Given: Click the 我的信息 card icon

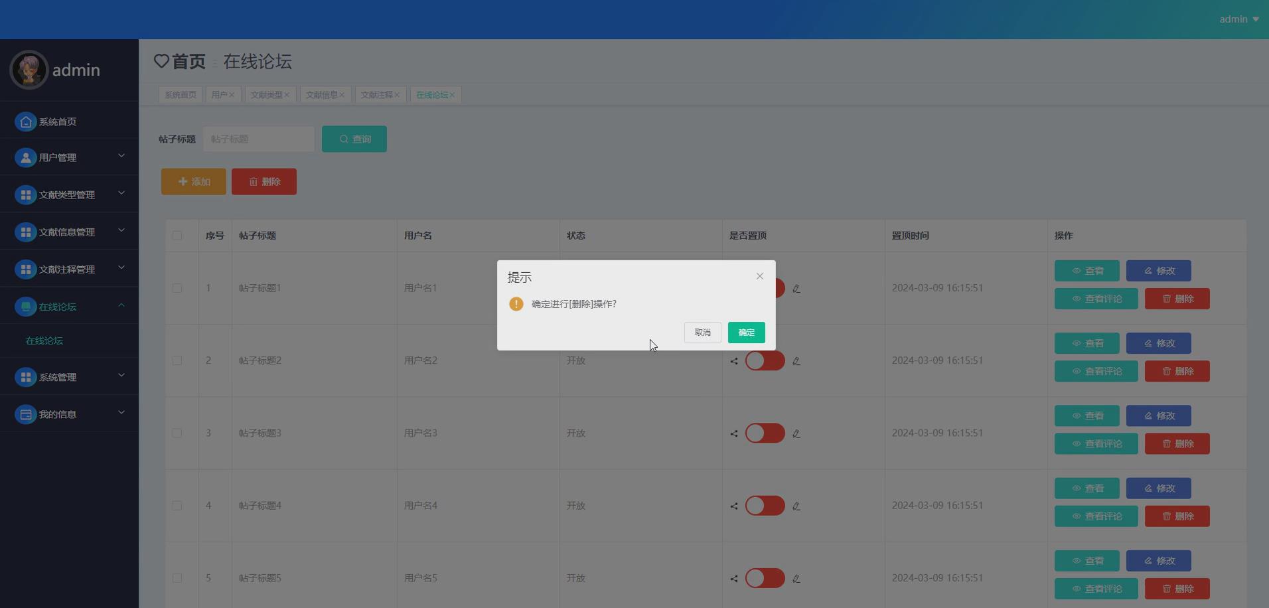Looking at the screenshot, I should pos(26,414).
